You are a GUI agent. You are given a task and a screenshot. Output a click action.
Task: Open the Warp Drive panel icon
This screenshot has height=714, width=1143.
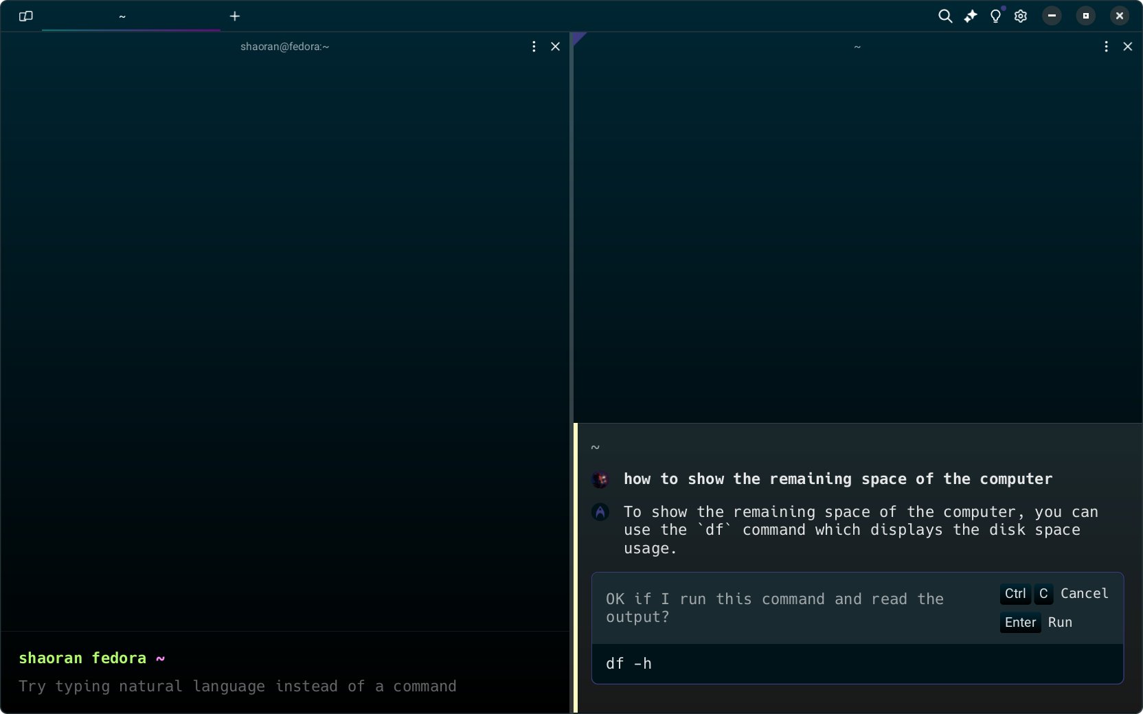click(x=26, y=16)
